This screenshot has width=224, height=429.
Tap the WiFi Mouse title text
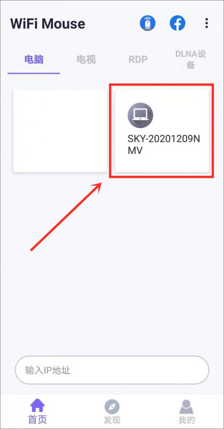[48, 24]
